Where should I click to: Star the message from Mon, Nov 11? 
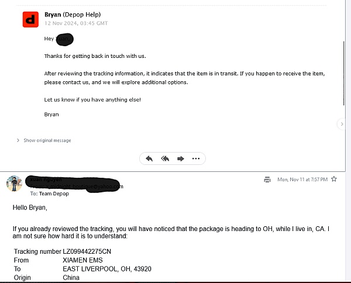[x=334, y=179]
